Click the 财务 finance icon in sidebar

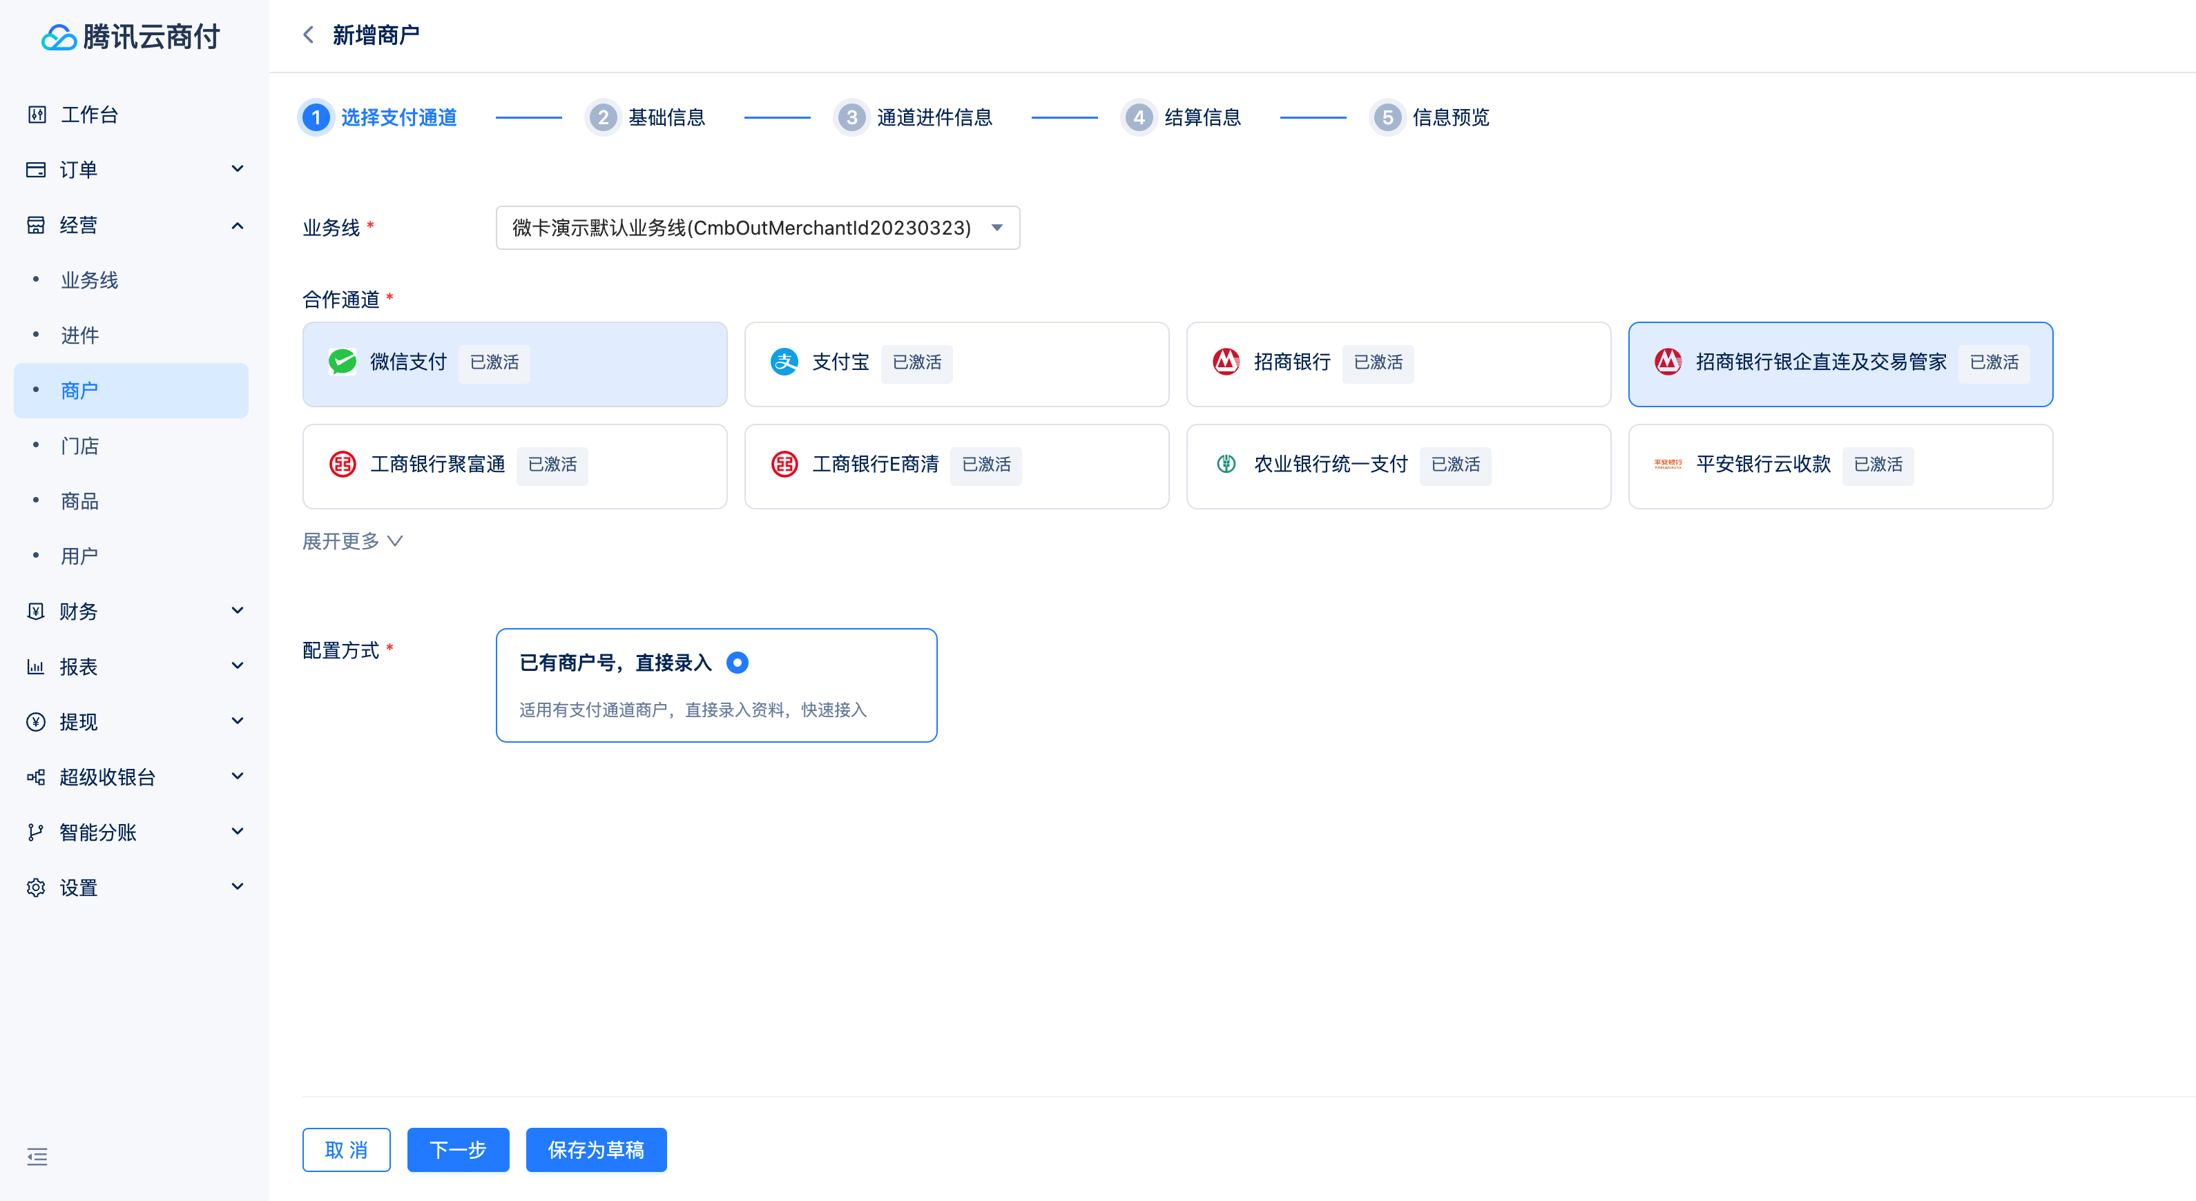(x=36, y=611)
